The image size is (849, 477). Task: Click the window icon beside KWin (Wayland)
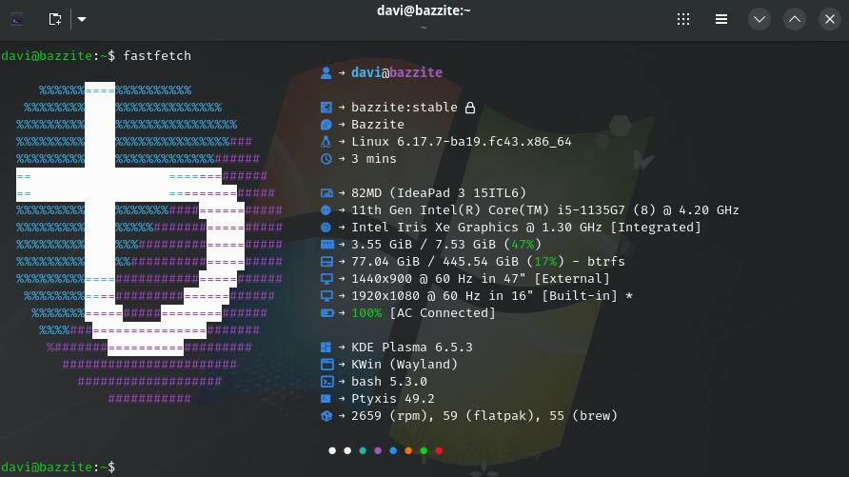(327, 365)
